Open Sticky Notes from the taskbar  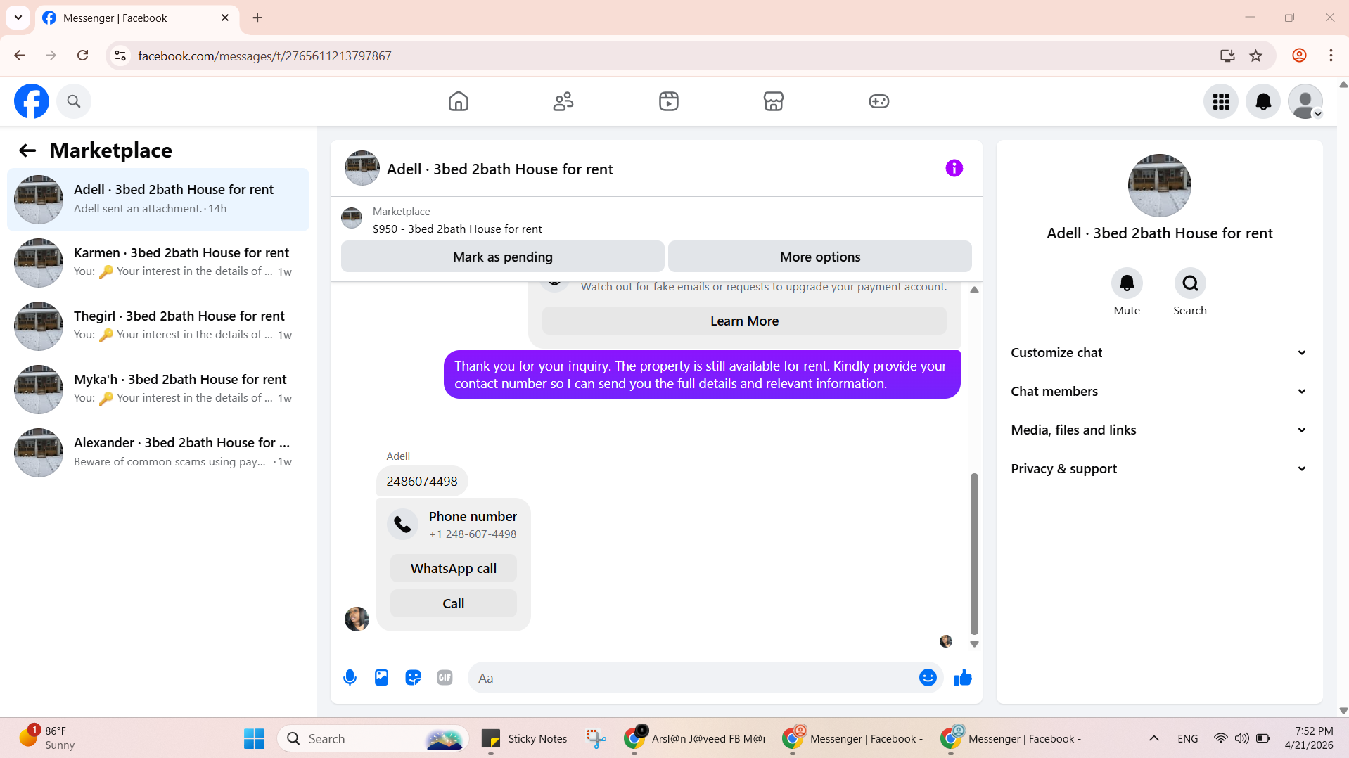coord(524,739)
